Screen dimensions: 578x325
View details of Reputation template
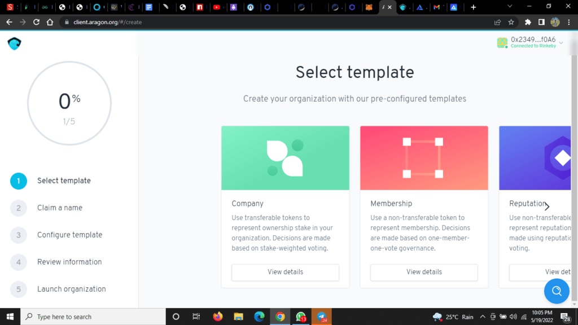[x=540, y=273]
